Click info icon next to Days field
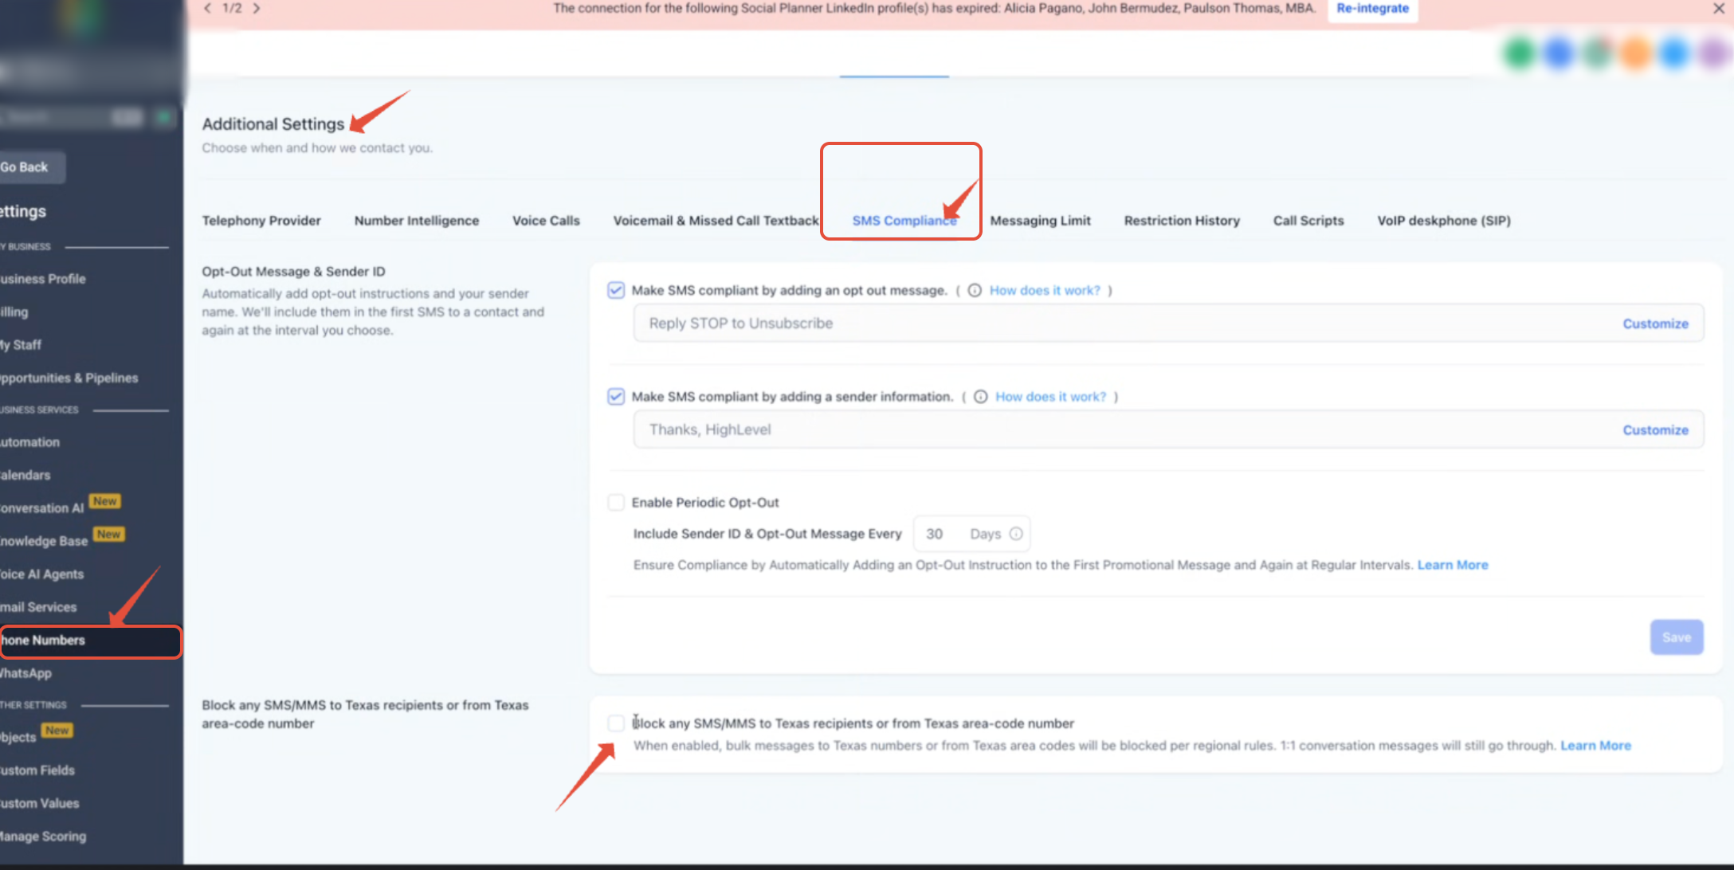This screenshot has height=870, width=1734. (1016, 534)
